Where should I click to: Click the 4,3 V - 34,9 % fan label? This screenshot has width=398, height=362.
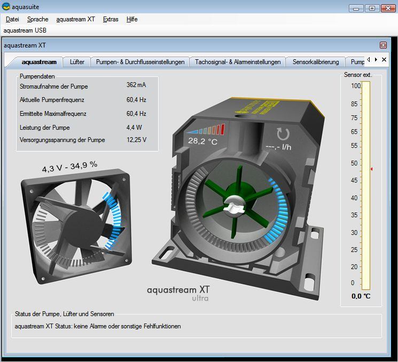(69, 167)
